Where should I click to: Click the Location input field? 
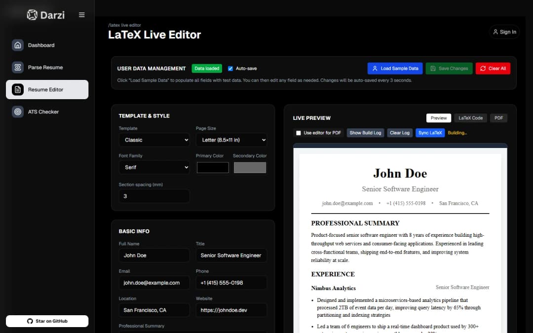[x=154, y=310]
